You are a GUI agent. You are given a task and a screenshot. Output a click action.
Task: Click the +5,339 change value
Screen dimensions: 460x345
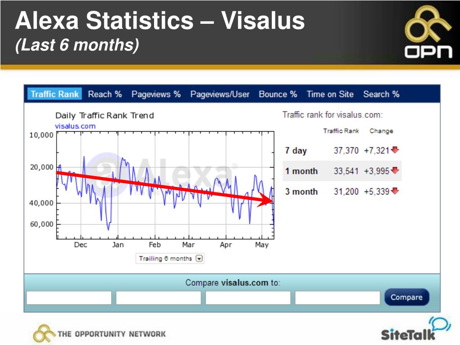coord(377,191)
